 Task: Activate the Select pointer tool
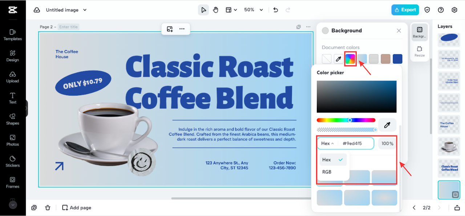coord(203,10)
